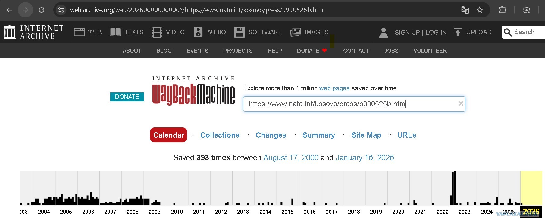This screenshot has width=545, height=223.
Task: Click the magnifying glass search icon
Action: (508, 33)
